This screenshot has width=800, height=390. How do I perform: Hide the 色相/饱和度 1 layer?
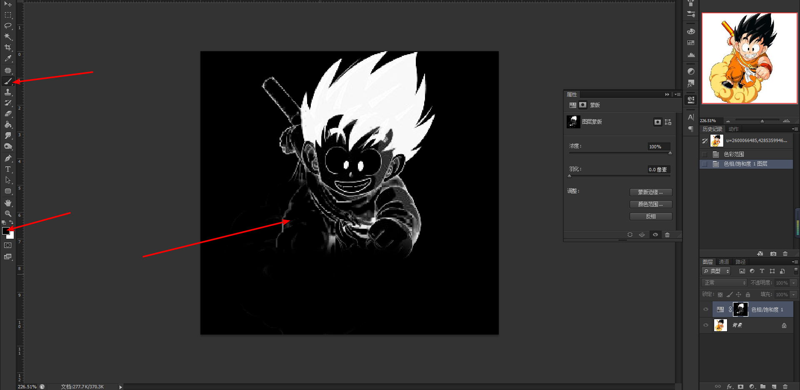pyautogui.click(x=706, y=310)
